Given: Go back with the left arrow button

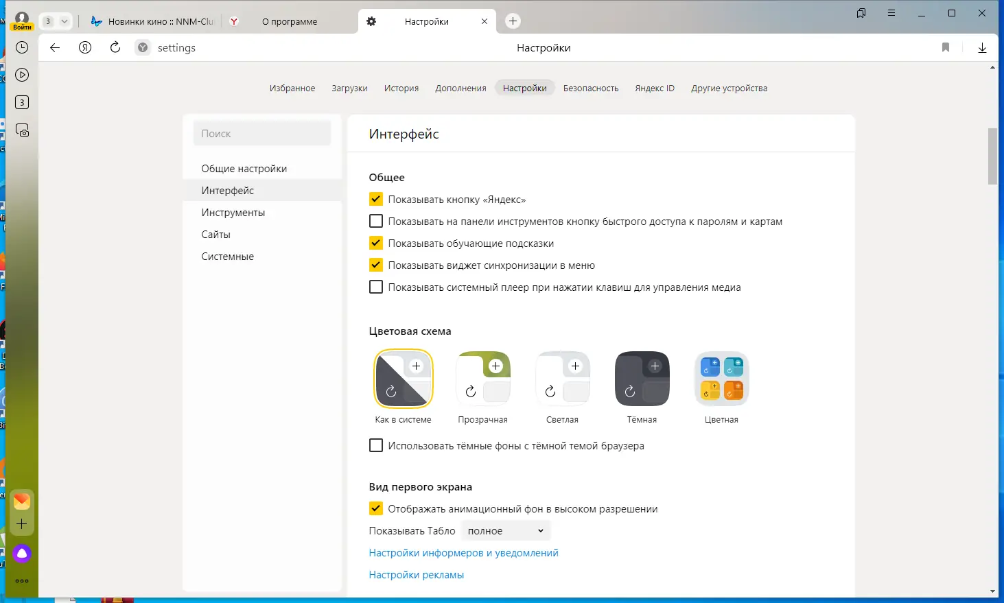Looking at the screenshot, I should point(55,47).
